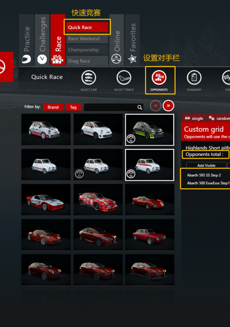Click the S2 gauge badge icon
Viewport: 230px width, 327px height.
[x=131, y=174]
